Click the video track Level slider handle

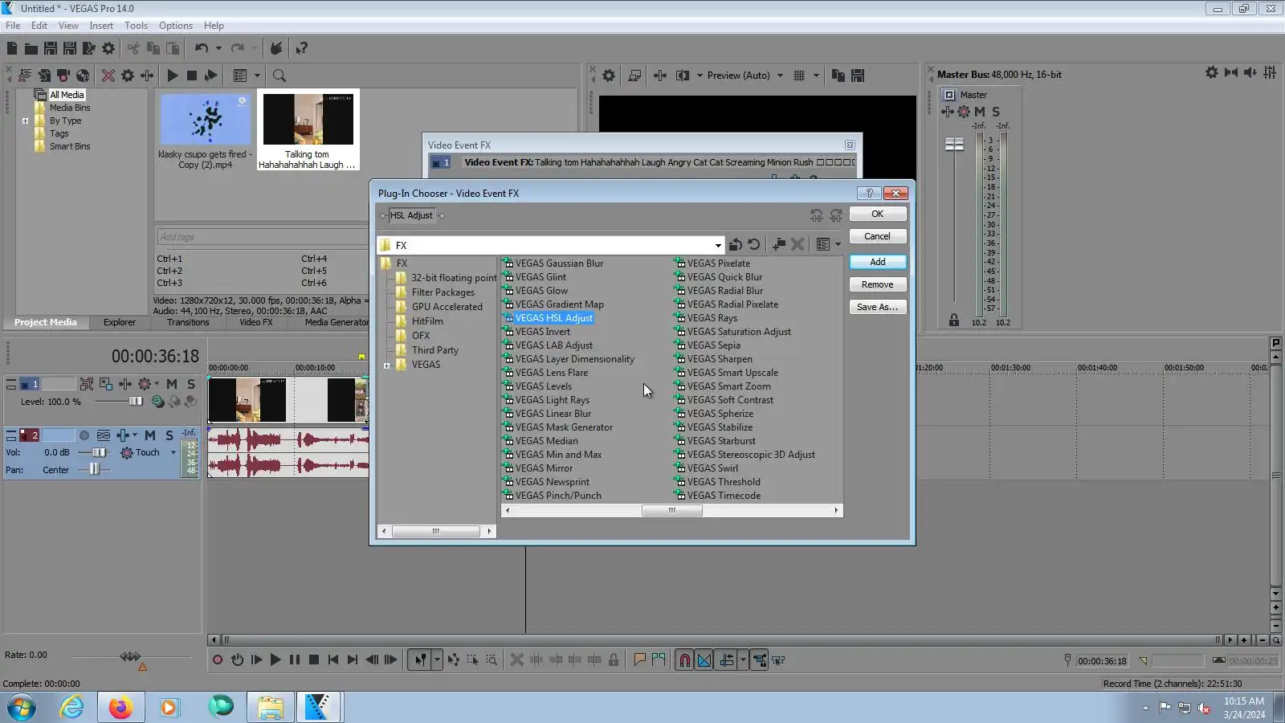[x=136, y=401]
